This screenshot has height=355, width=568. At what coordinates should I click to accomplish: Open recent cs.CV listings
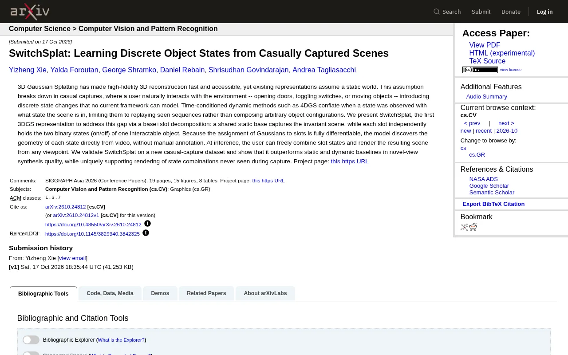pos(484,131)
